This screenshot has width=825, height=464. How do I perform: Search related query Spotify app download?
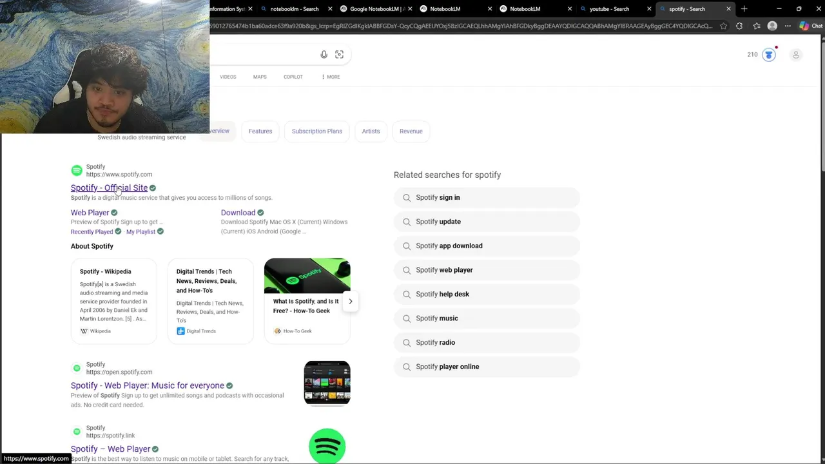point(487,246)
